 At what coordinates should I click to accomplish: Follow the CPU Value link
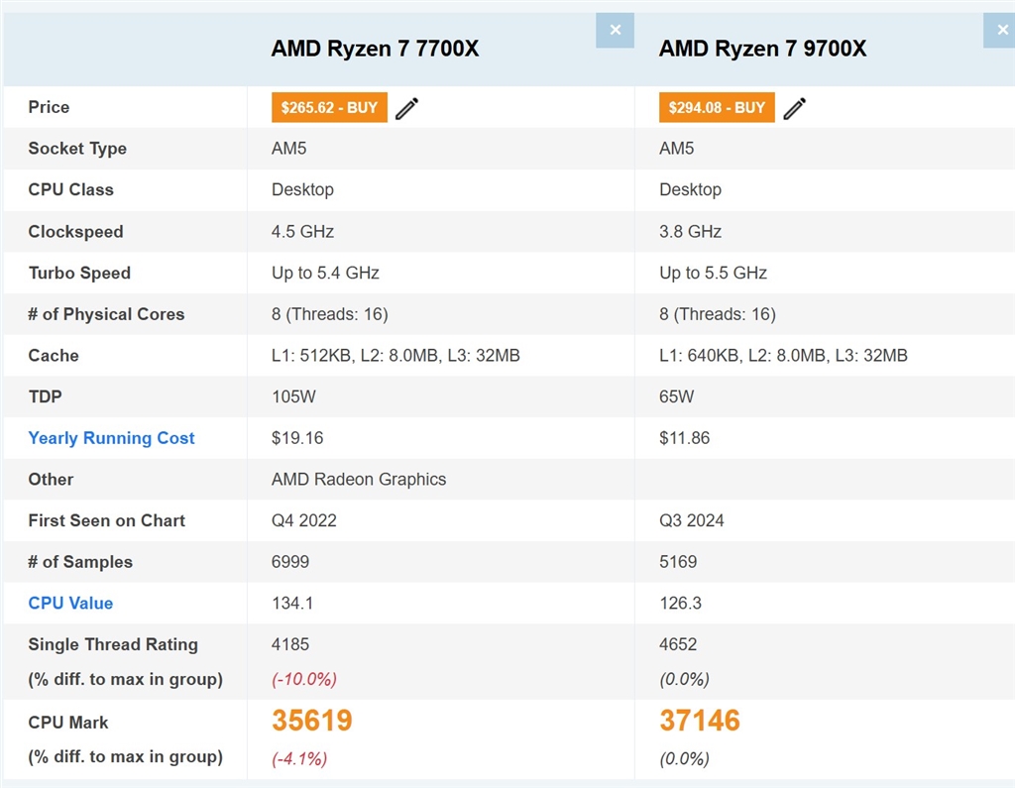click(70, 603)
